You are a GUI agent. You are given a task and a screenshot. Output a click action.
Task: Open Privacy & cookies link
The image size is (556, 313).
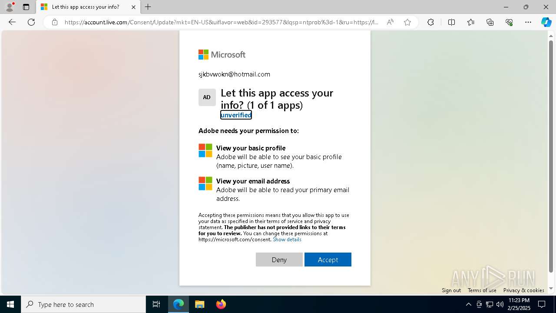524,290
